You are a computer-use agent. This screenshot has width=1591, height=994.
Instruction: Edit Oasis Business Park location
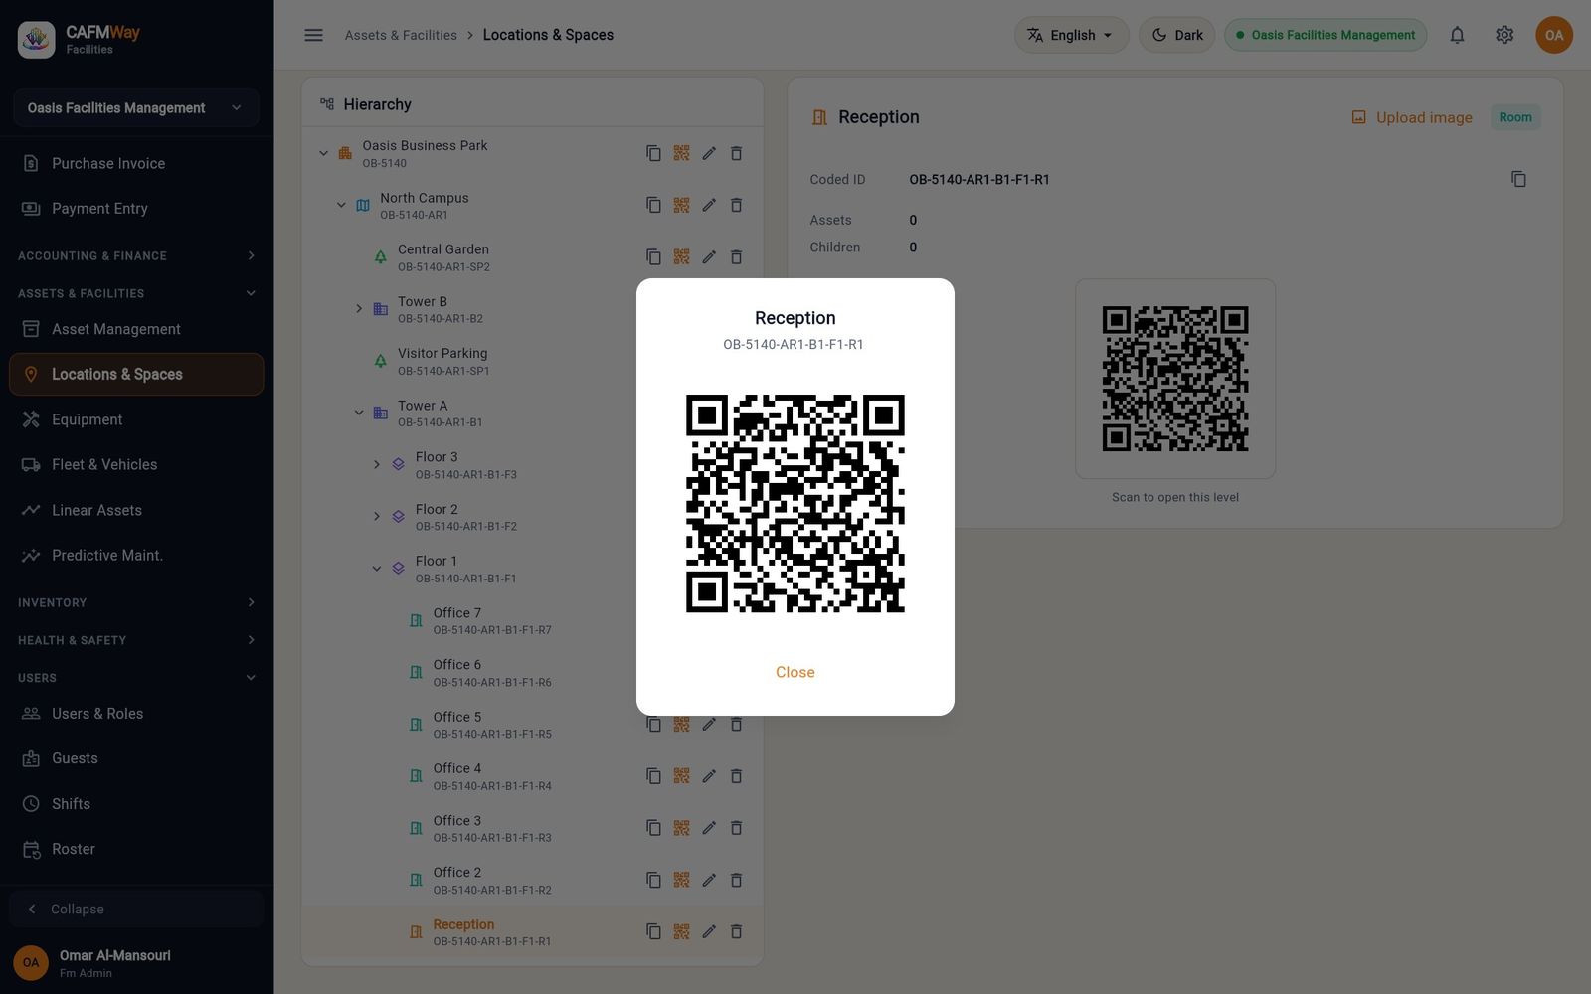[709, 153]
